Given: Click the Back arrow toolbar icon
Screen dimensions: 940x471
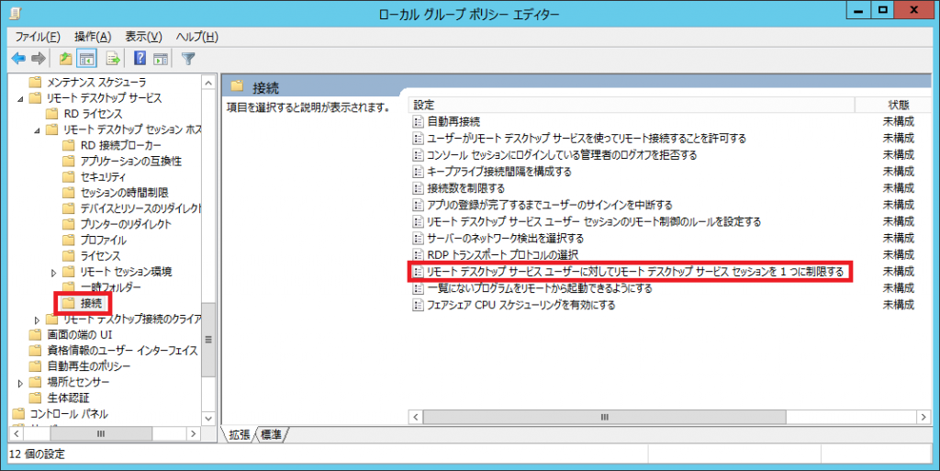Looking at the screenshot, I should point(18,59).
